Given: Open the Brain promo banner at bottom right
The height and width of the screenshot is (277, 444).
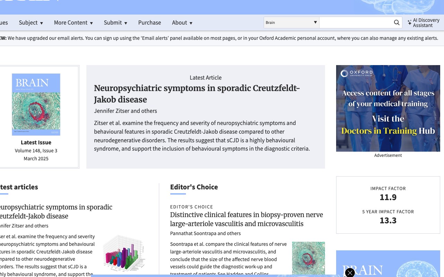Looking at the screenshot, I should pos(388,263).
